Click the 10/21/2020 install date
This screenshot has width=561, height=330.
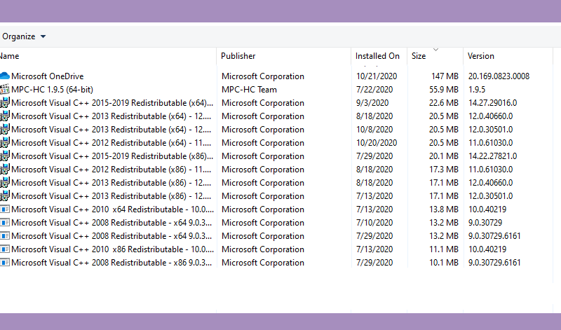(377, 76)
